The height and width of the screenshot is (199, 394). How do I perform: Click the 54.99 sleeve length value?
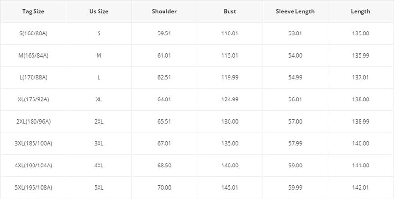(295, 77)
